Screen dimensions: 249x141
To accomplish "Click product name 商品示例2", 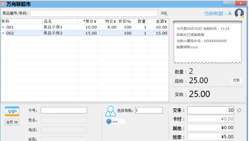I will (53, 33).
